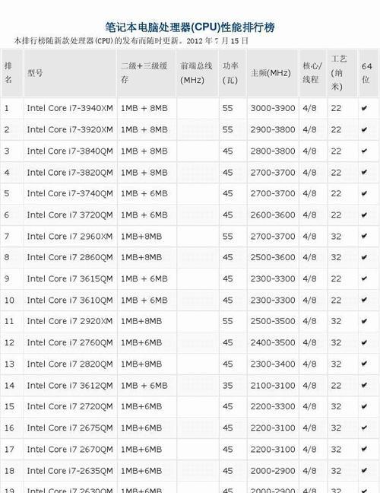Select Intel Core i7 2920XM cell
Screen dimensions: 380x493
tap(70, 321)
